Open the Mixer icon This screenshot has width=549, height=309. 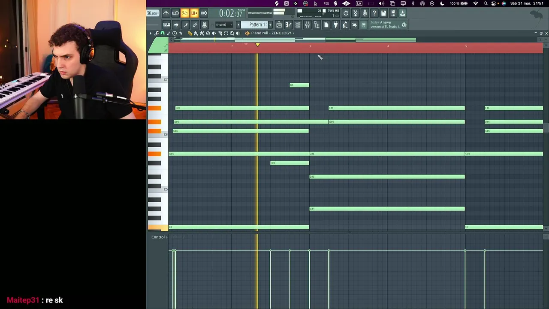[307, 25]
